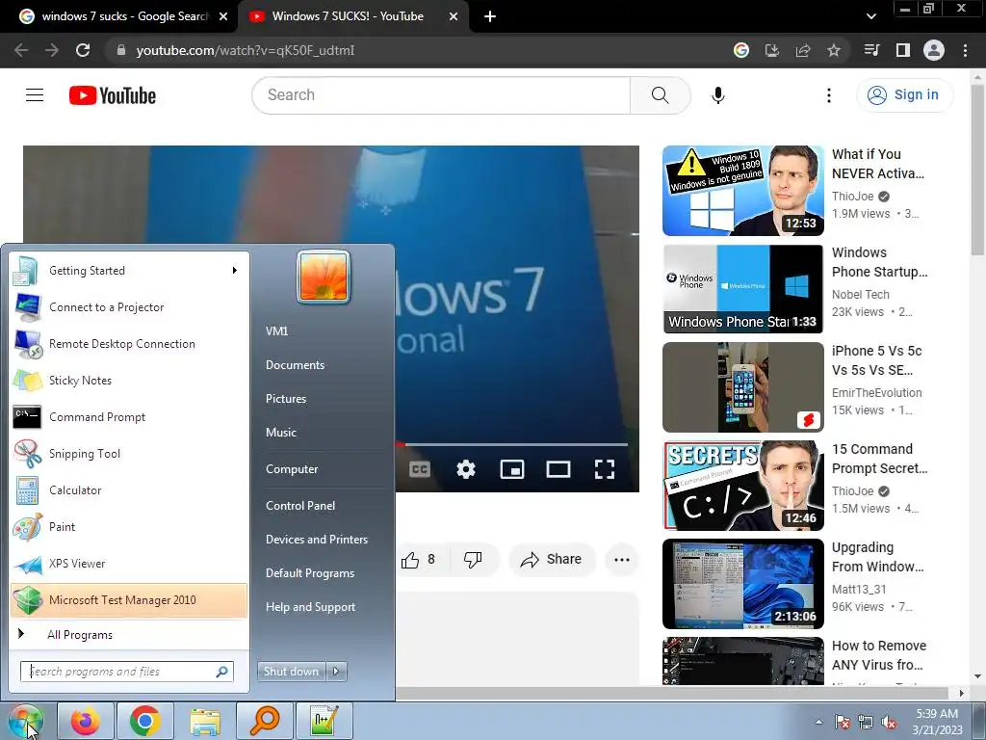Click in the YouTube search field
Image resolution: width=986 pixels, height=740 pixels.
coord(441,95)
